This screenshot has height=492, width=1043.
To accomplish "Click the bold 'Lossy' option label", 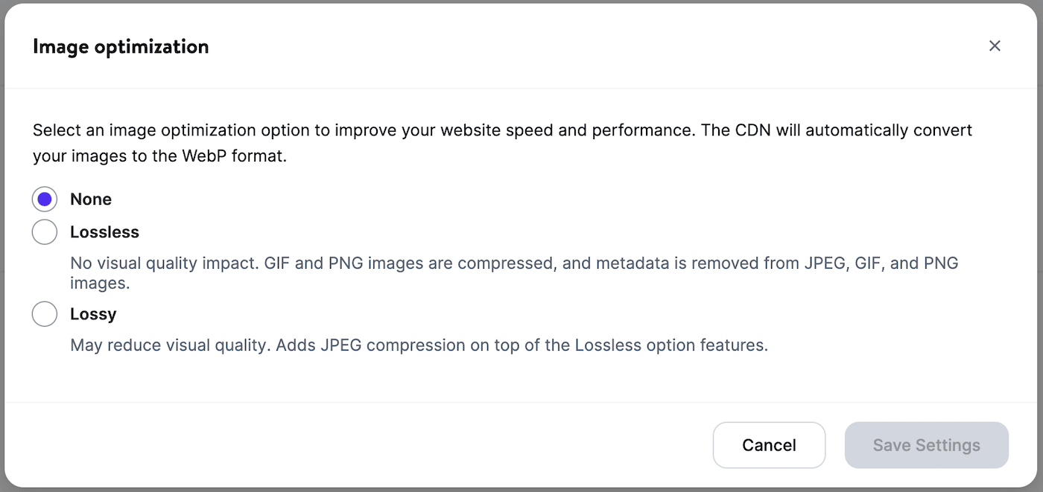I will point(93,314).
